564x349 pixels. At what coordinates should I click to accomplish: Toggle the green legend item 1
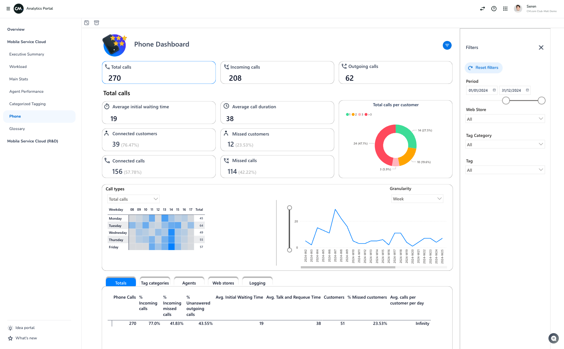tap(348, 114)
